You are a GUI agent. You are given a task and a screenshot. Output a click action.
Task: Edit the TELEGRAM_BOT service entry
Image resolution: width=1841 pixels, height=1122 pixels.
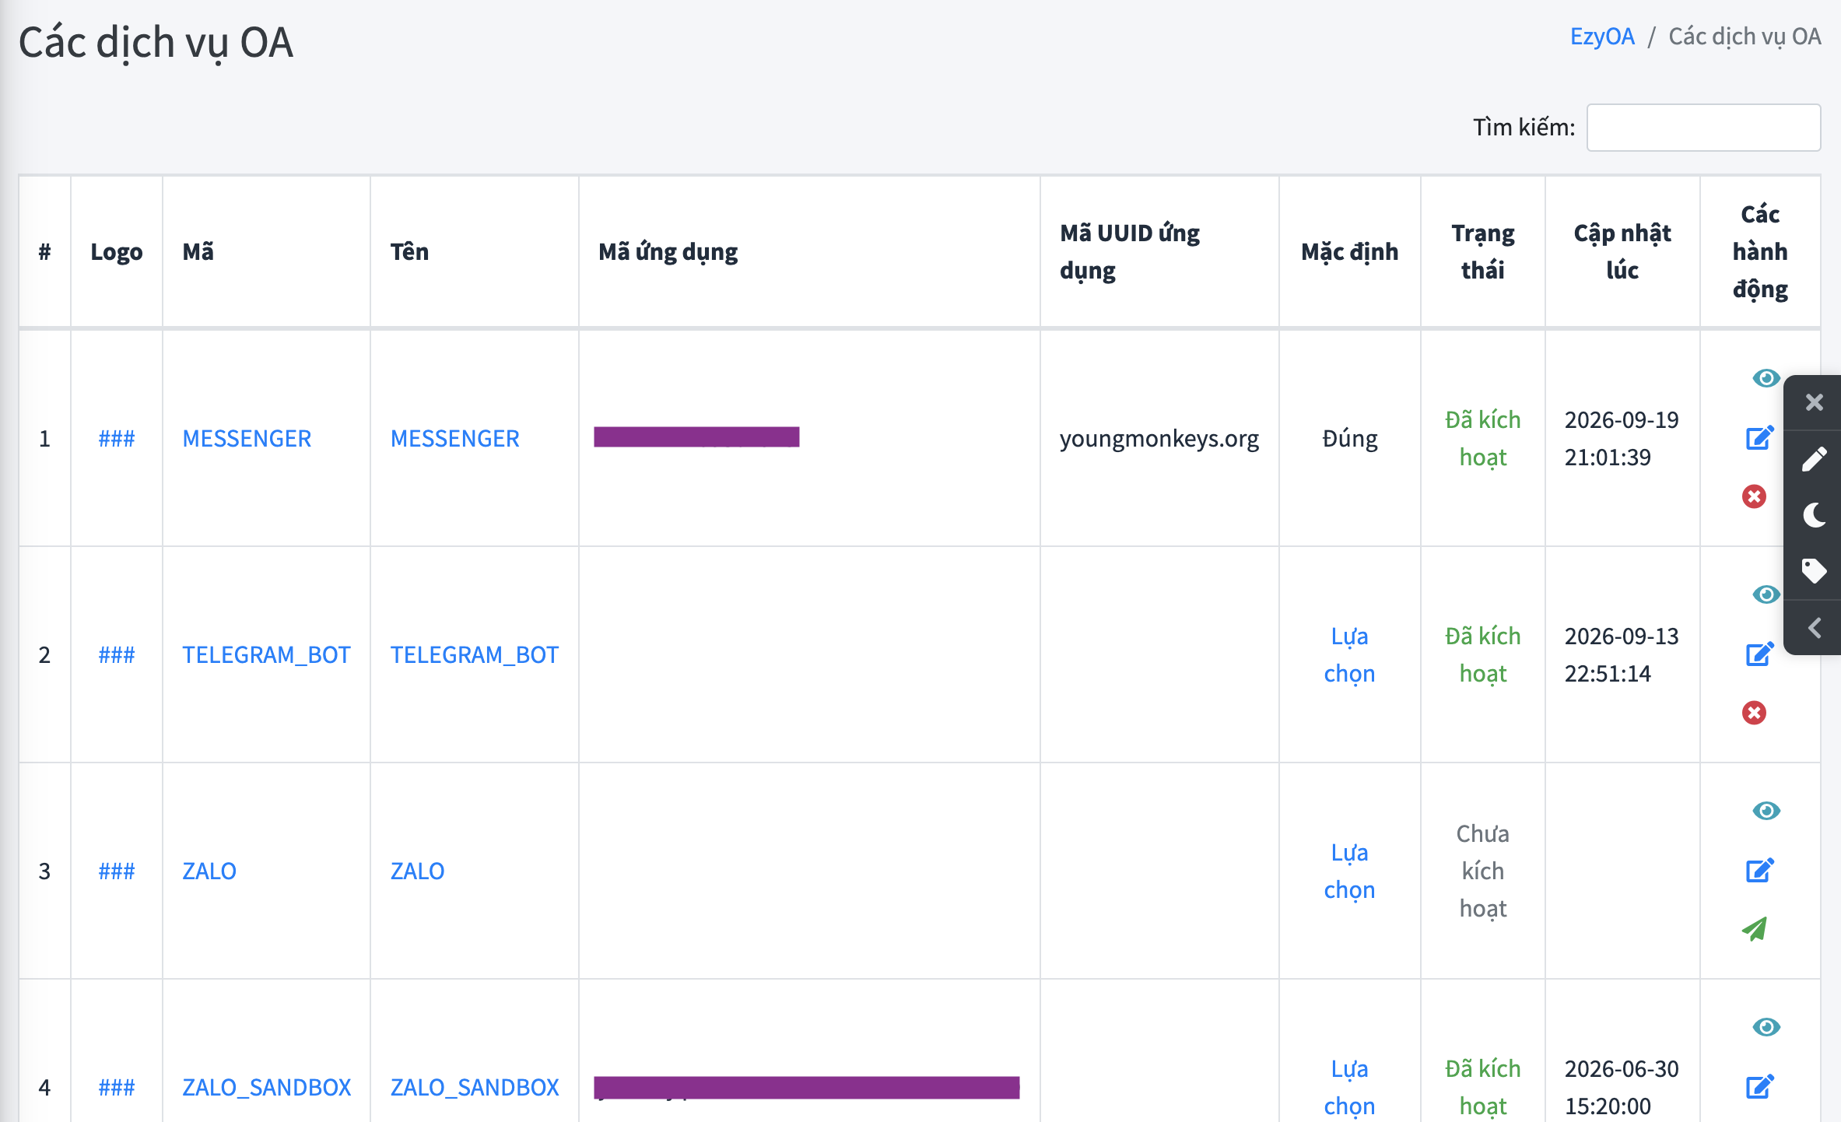(x=1759, y=654)
